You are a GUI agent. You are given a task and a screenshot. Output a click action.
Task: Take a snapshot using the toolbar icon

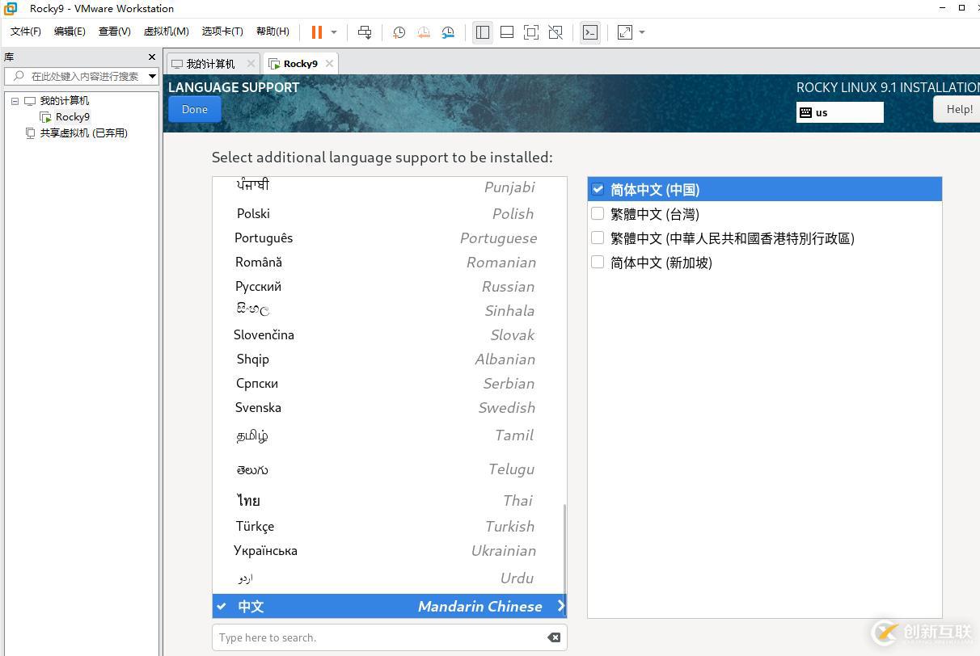(x=399, y=32)
